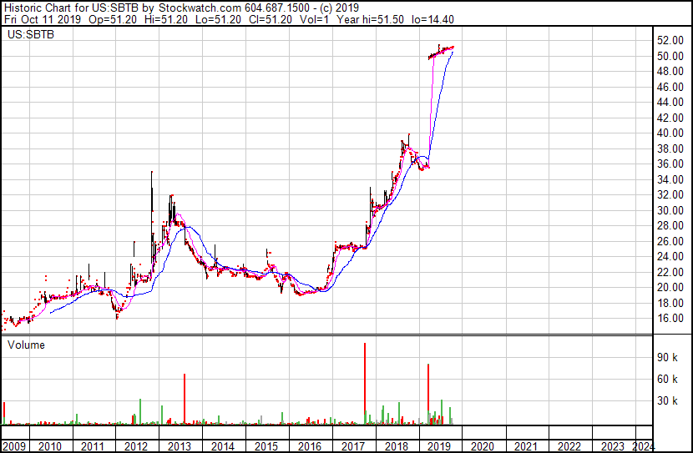The width and height of the screenshot is (693, 453).
Task: Click the 50.00 price axis label
Action: click(670, 56)
